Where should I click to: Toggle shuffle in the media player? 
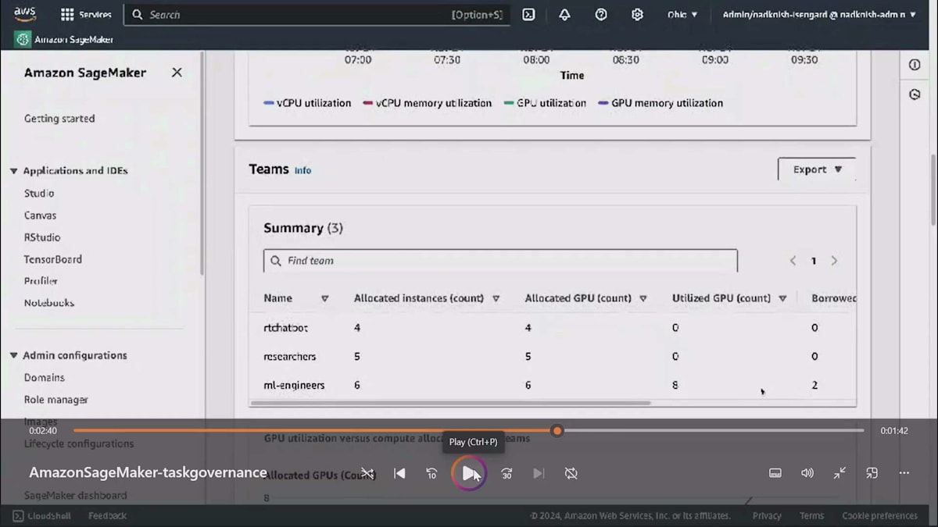(x=367, y=473)
